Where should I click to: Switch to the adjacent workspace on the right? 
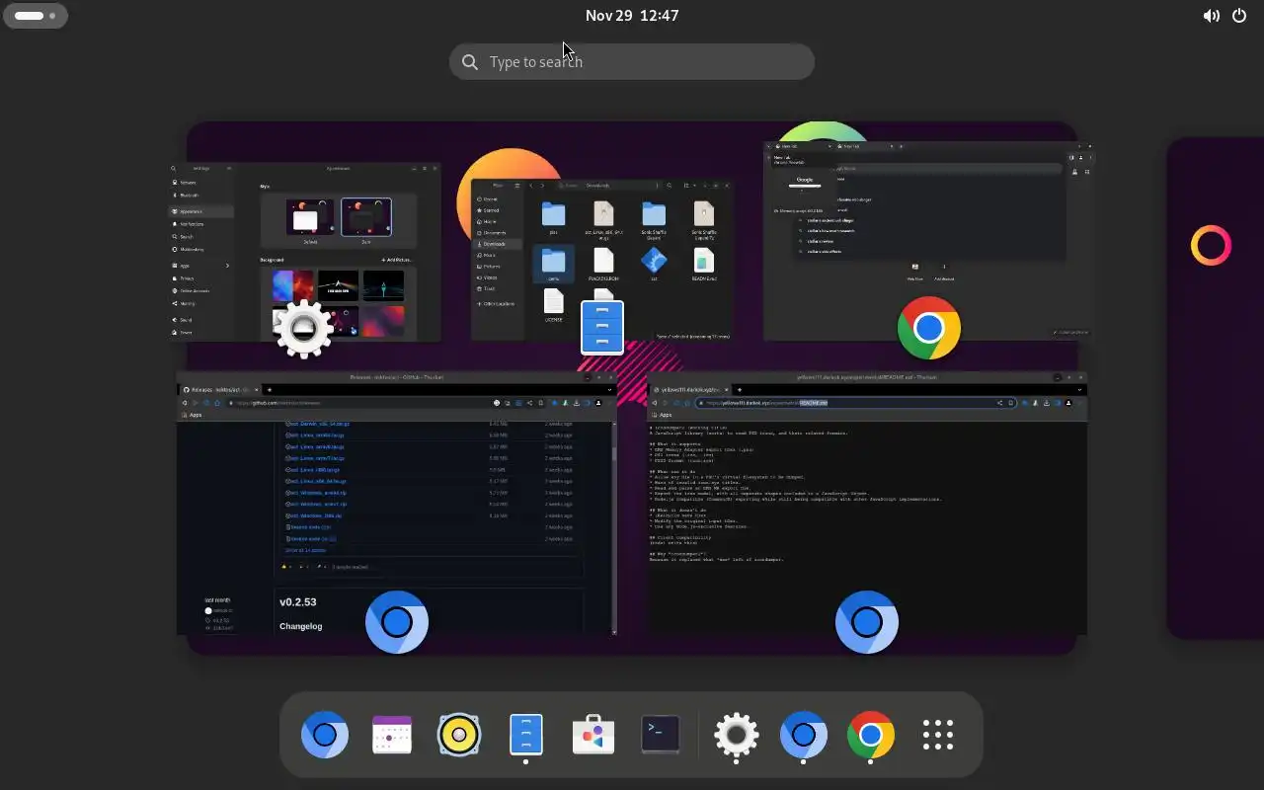(x=1216, y=387)
